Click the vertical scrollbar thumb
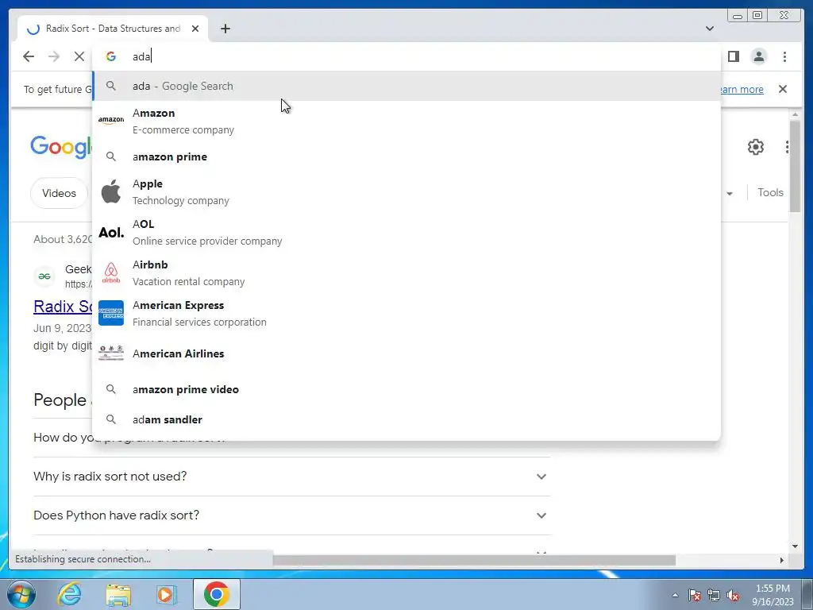This screenshot has height=610, width=813. tap(795, 166)
